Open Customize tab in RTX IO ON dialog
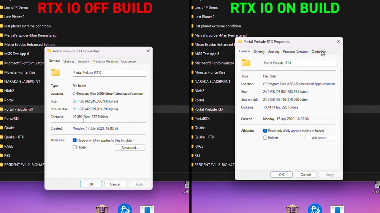 click(319, 52)
